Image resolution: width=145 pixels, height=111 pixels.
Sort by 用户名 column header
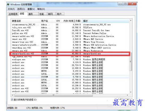pyautogui.click(x=46, y=21)
